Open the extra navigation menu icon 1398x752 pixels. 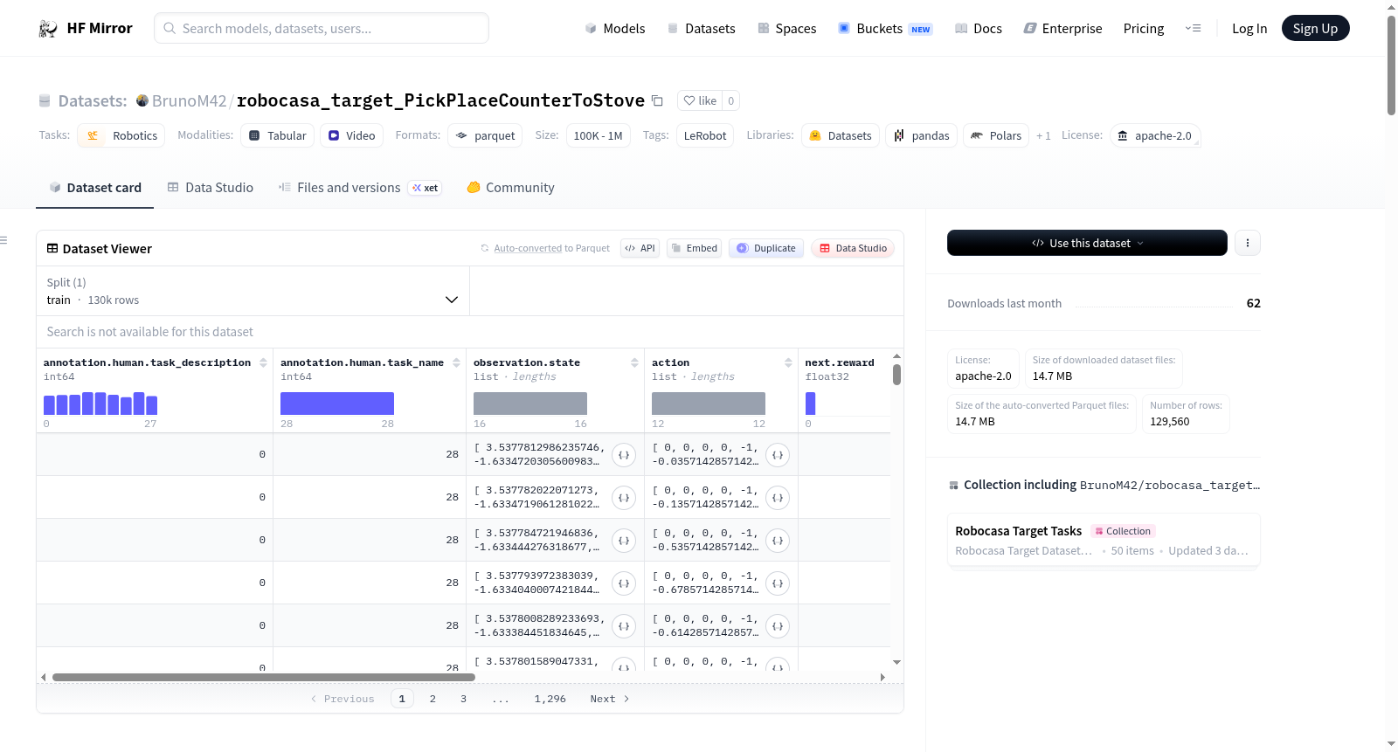[1193, 28]
